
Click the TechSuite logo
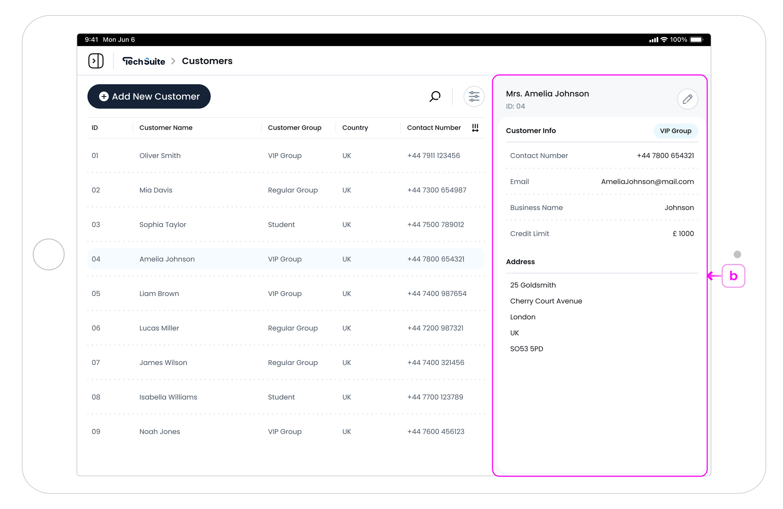click(143, 61)
